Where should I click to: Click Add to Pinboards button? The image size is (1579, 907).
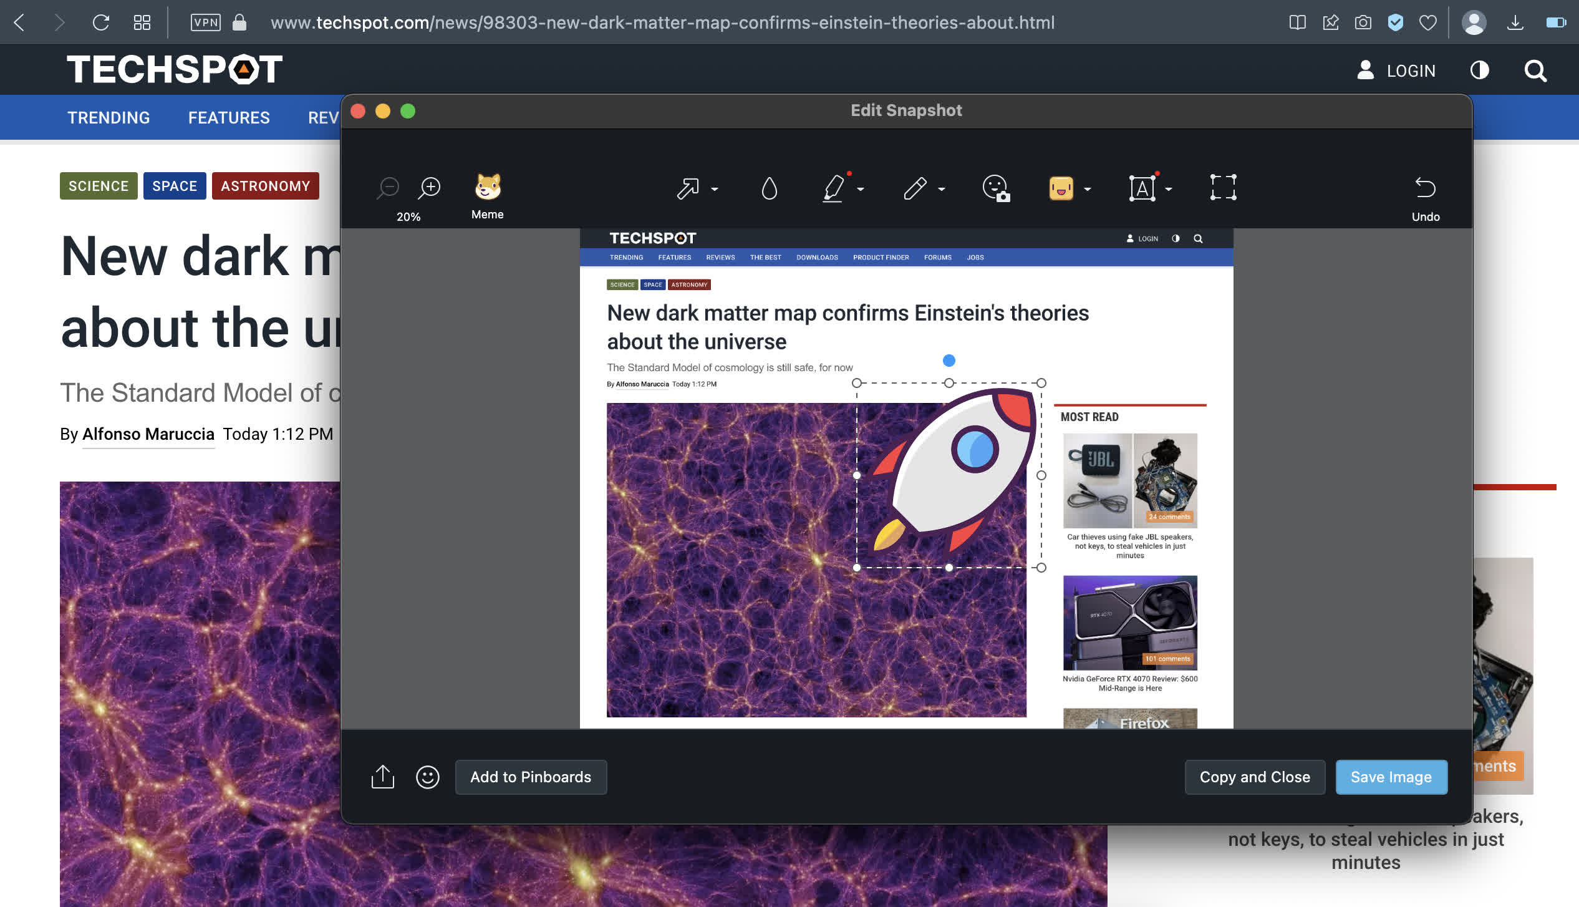(531, 777)
